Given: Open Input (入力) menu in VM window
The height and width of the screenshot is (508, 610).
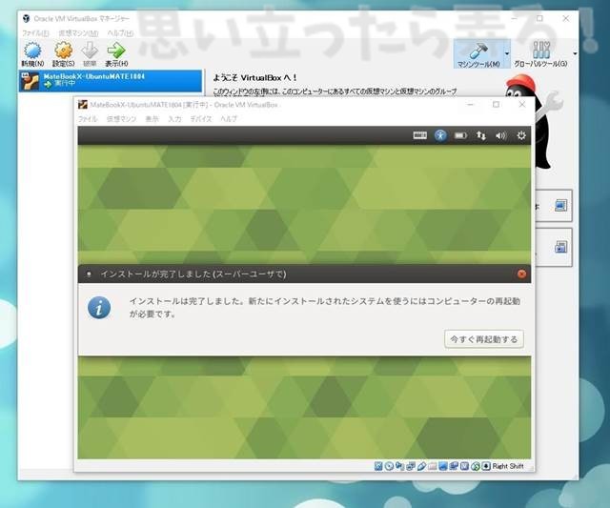Looking at the screenshot, I should 174,118.
